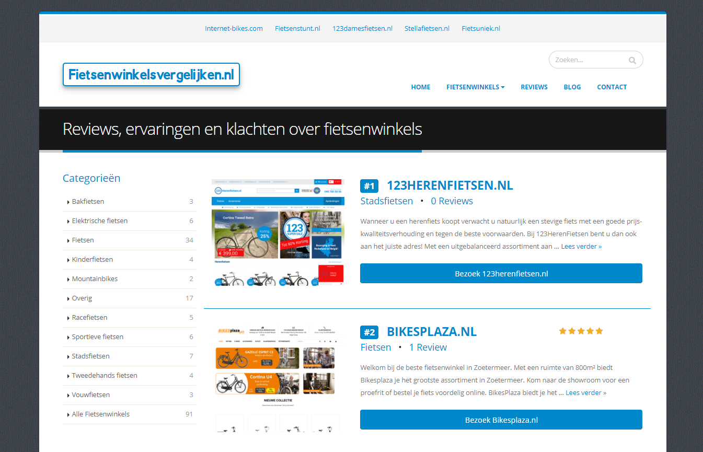
Task: Click Fietsen tag under Bikesplaza
Action: pos(376,347)
